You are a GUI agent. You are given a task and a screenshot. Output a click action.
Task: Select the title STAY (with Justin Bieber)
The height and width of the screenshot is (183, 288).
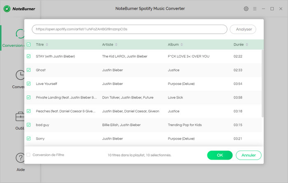pos(56,56)
